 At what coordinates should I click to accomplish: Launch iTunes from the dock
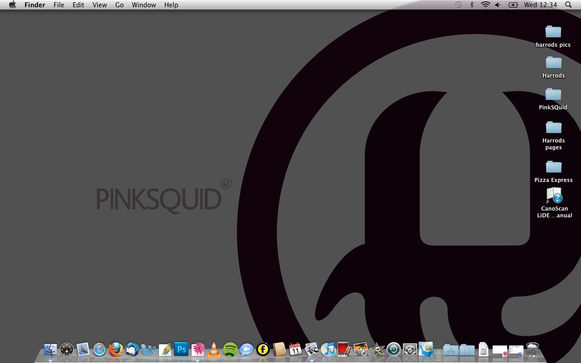[328, 349]
